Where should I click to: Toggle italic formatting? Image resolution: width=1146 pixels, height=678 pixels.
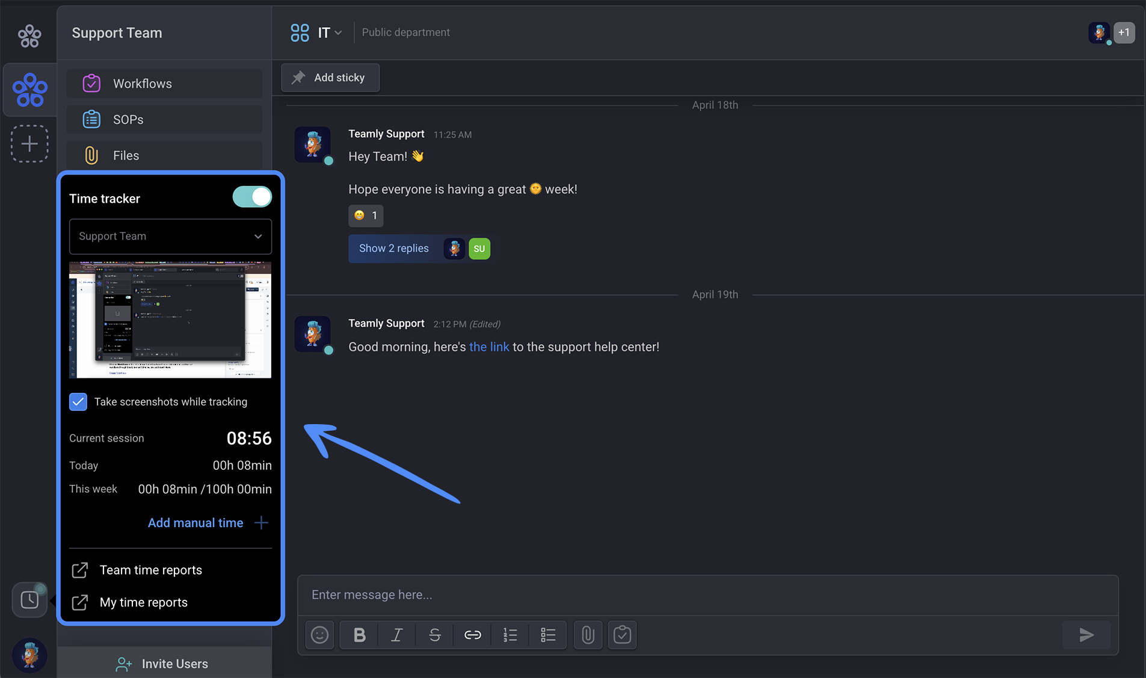click(396, 635)
